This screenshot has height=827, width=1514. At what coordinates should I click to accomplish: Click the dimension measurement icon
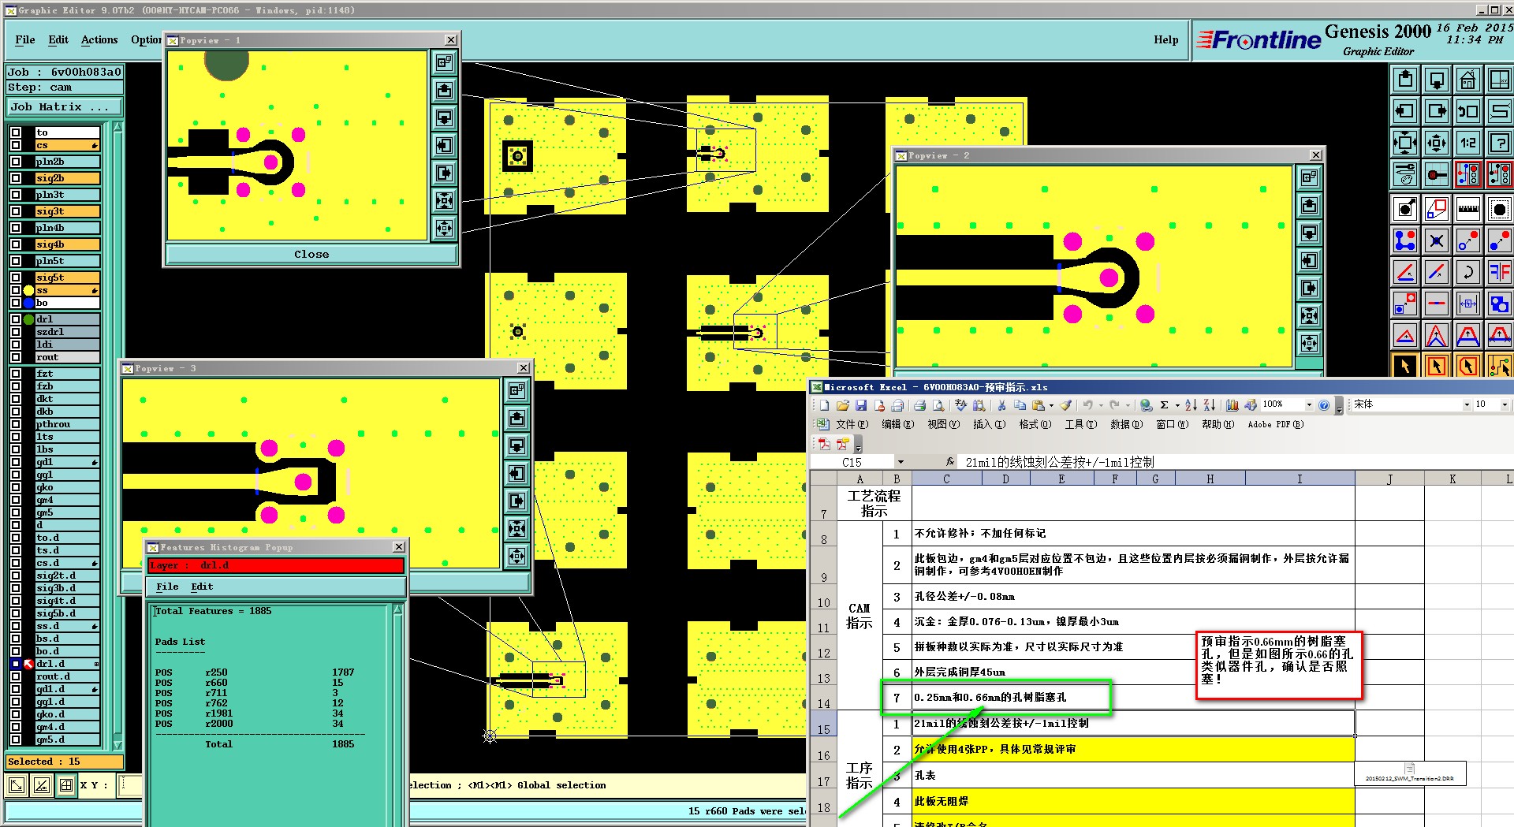(1467, 304)
